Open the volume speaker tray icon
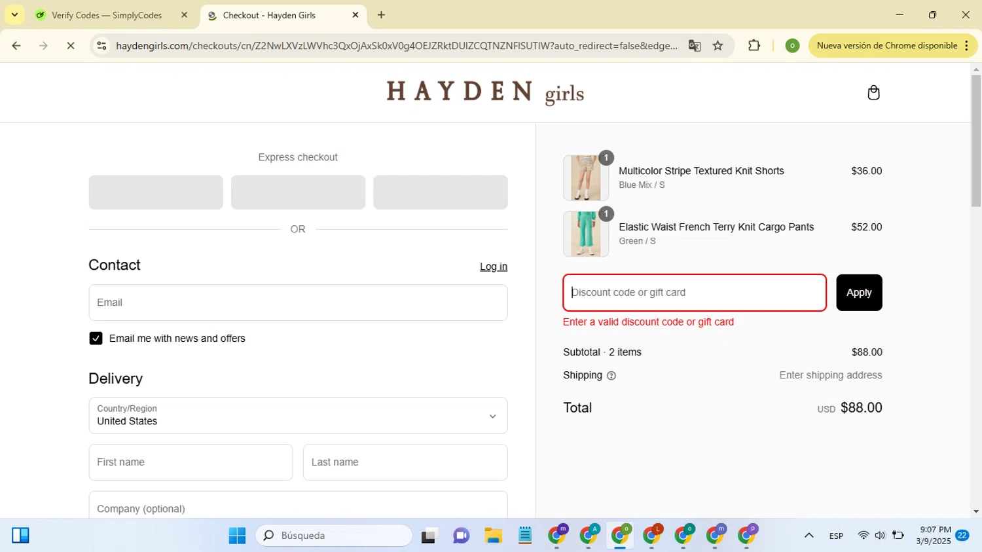 880,536
